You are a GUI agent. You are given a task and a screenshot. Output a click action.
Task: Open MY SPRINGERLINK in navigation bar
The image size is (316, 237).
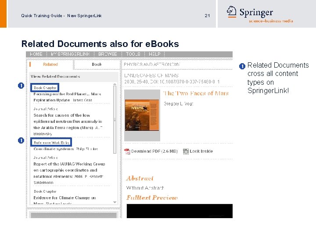(x=70, y=54)
